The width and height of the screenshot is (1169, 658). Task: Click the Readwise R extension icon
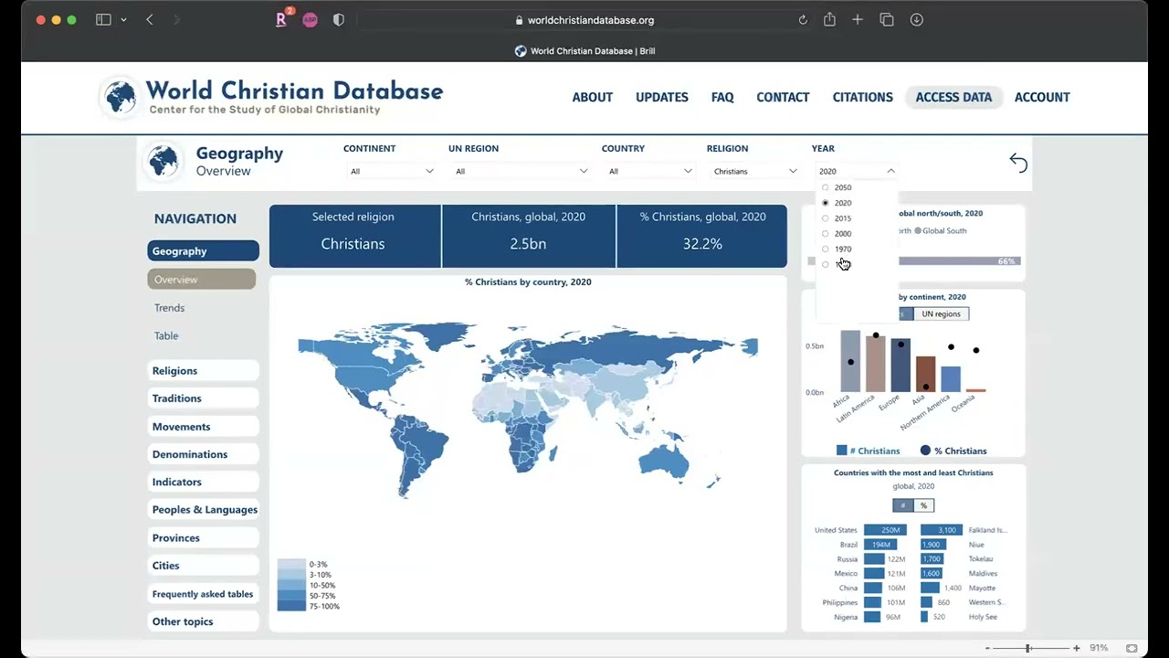[x=281, y=19]
